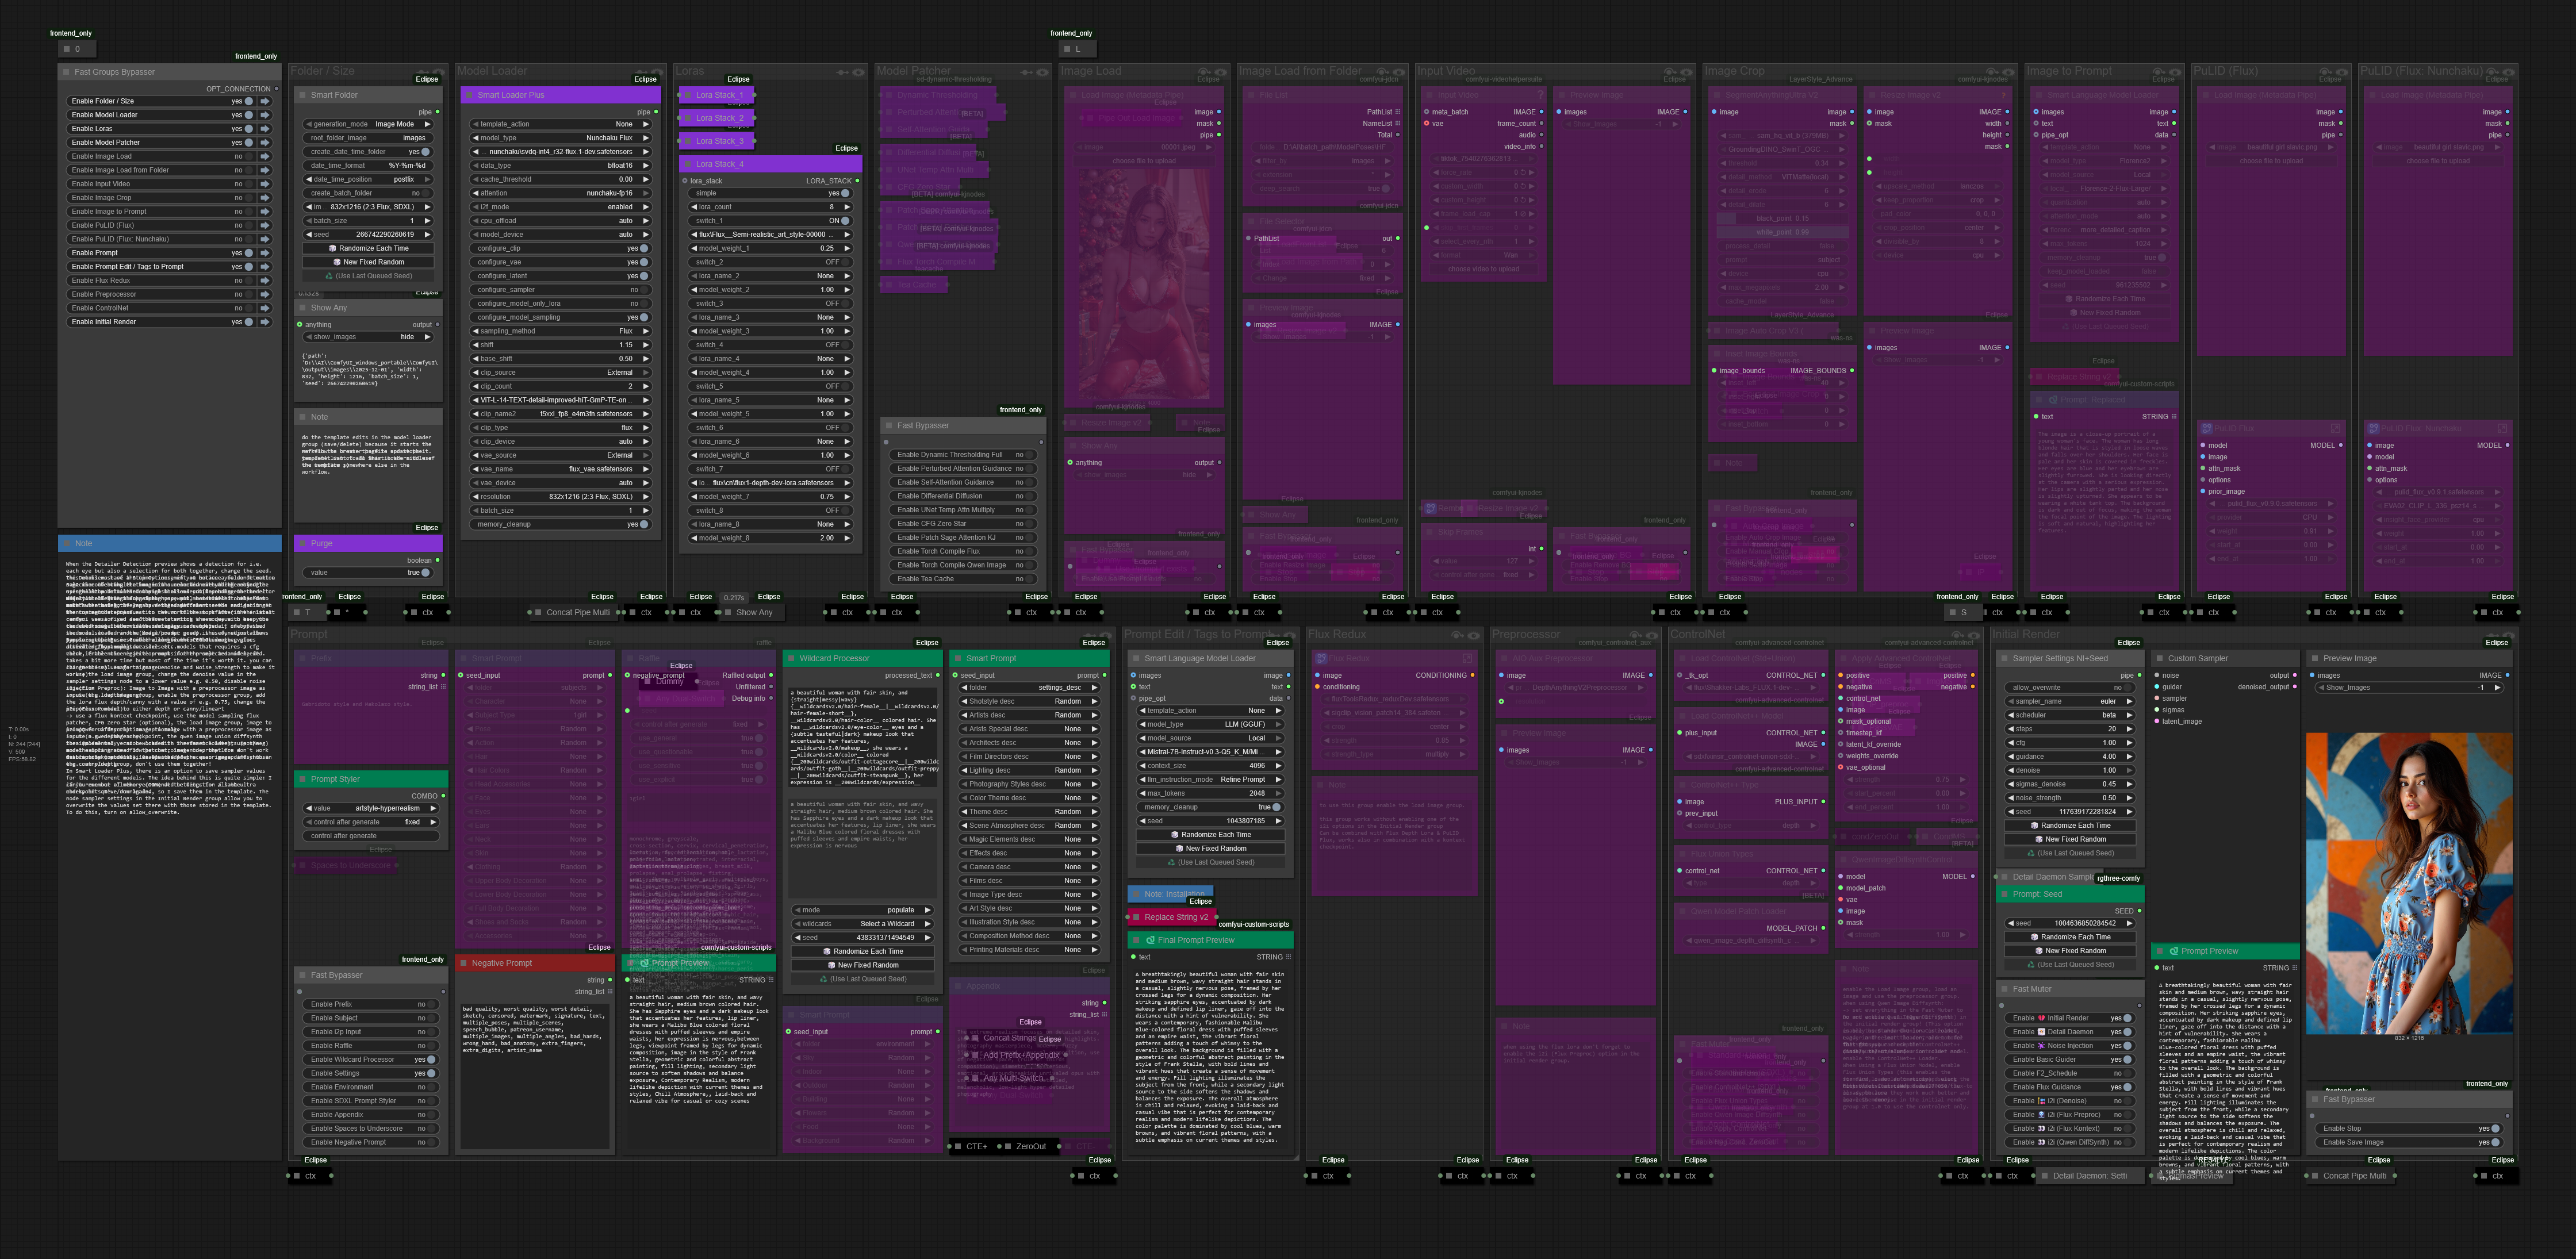Click the navigate arrow on Enable Loras row
The height and width of the screenshot is (1259, 2576).
265,129
